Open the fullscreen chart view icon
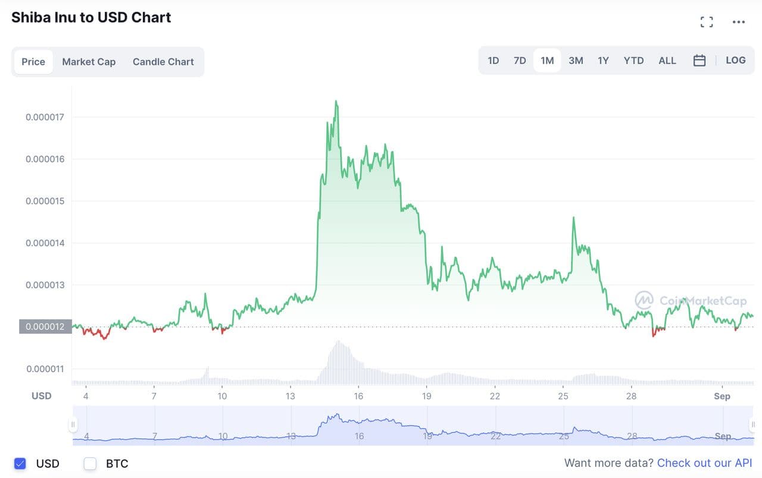Screen dimensions: 762x478 coord(707,23)
